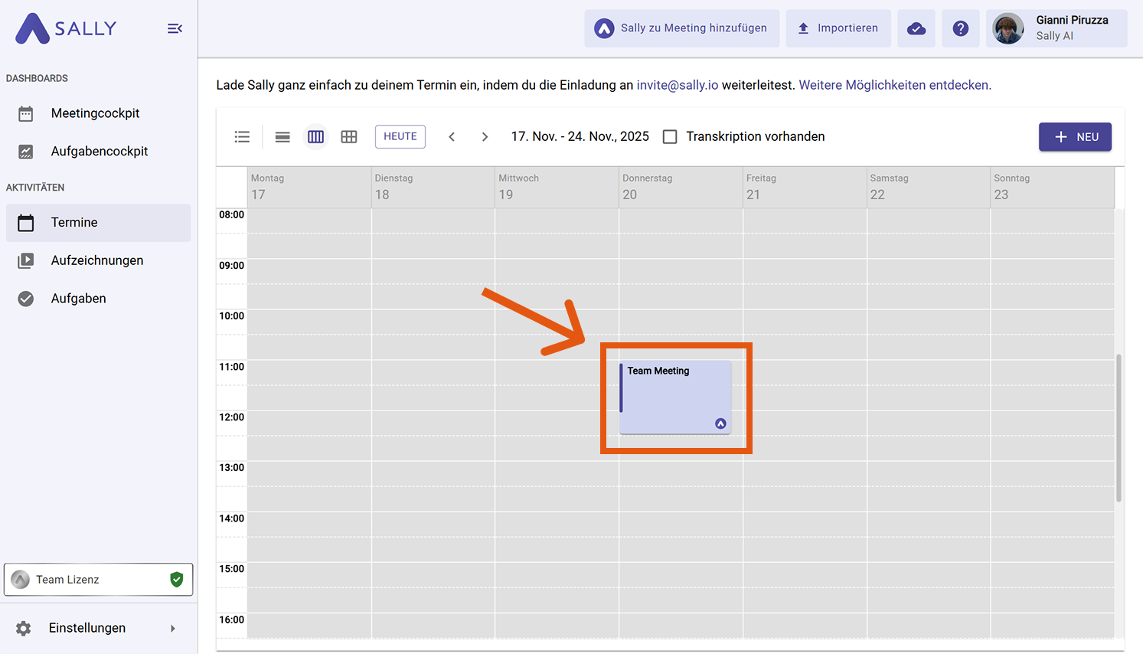Screen dimensions: 1143x654
Task: Collapse the sidebar using the menu icon
Action: click(x=175, y=28)
